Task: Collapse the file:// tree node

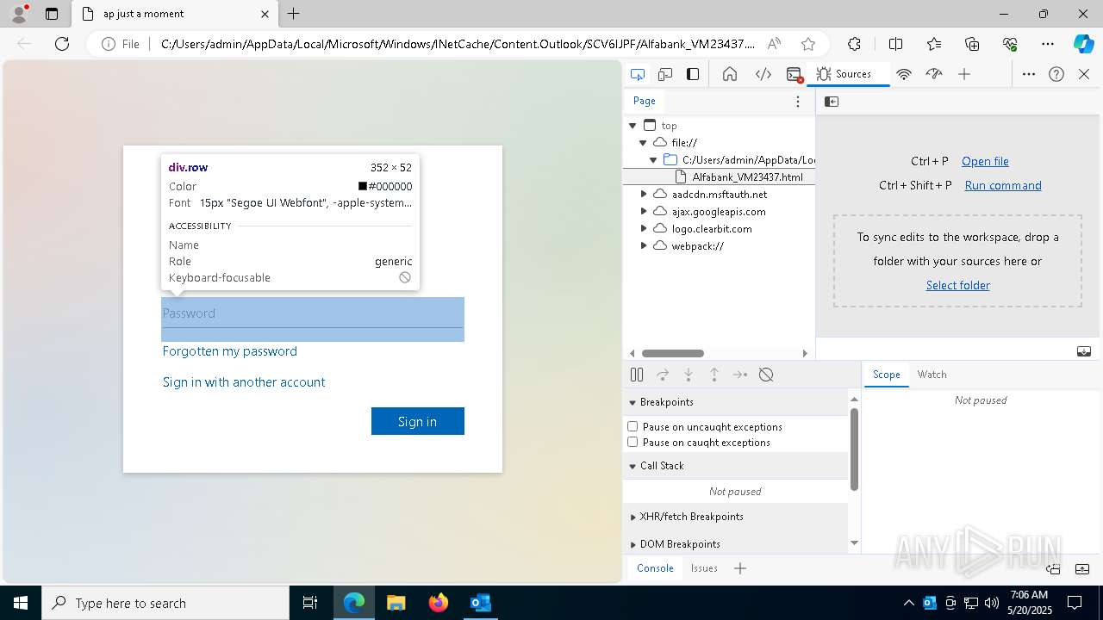Action: coord(643,143)
